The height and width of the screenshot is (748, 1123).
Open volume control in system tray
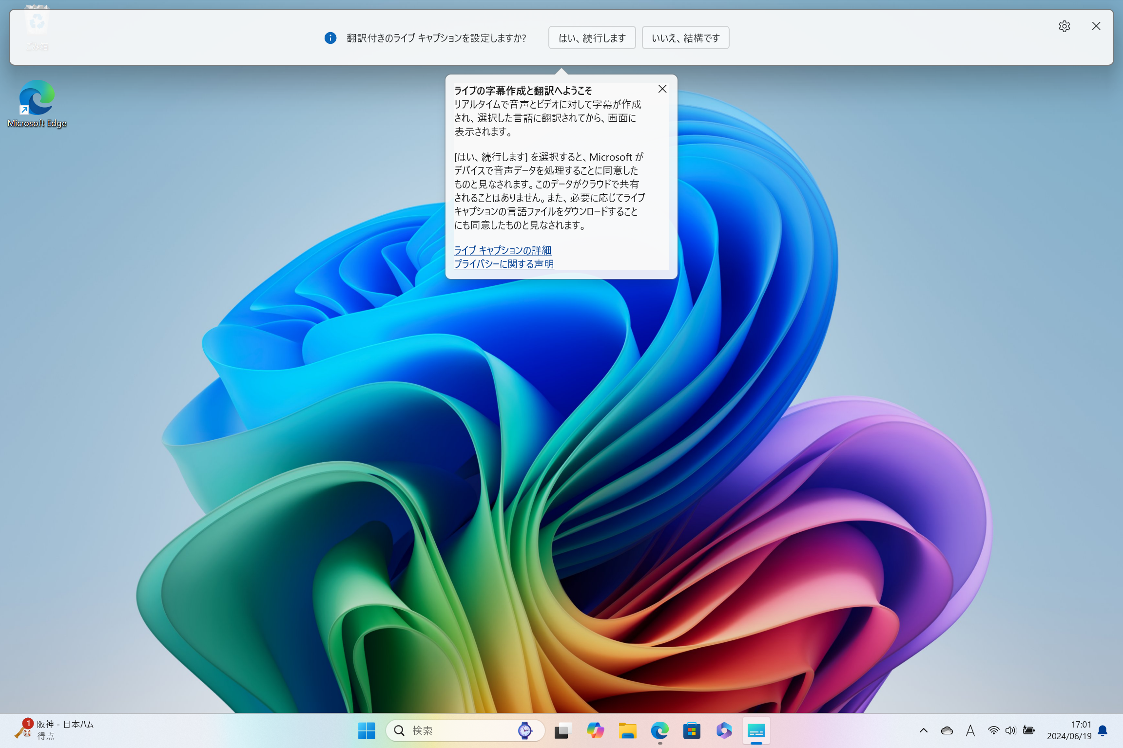pos(1010,730)
